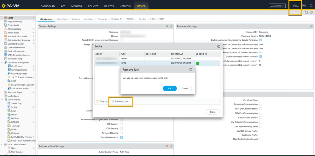Image resolution: width=315 pixels, height=156 pixels.
Task: Click help icon in Remove lock dialog
Action: tap(190, 69)
